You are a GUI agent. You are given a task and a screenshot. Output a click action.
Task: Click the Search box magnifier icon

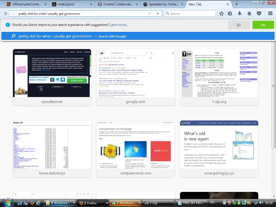pyautogui.click(x=167, y=13)
